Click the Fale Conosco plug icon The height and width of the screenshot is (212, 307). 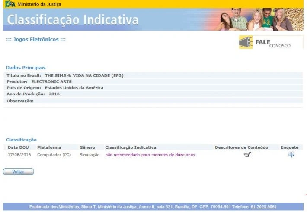246,42
